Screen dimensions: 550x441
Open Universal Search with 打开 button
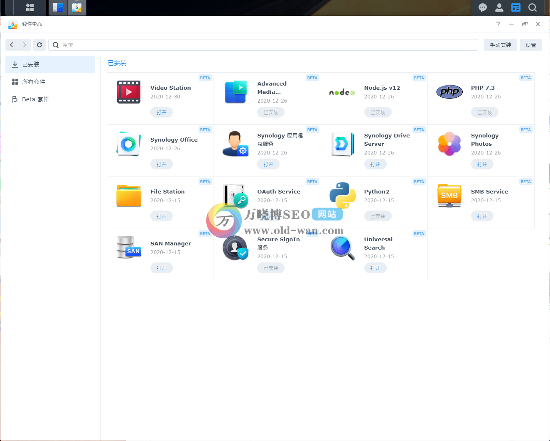pos(376,268)
